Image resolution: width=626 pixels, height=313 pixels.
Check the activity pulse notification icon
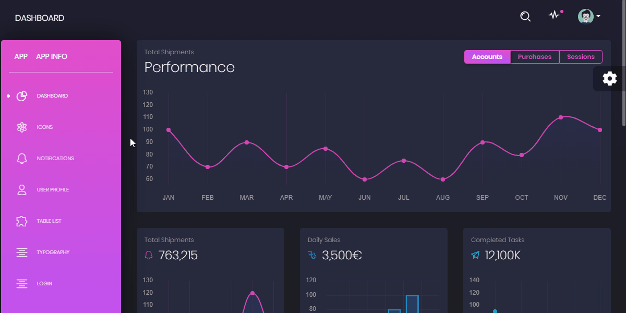(553, 16)
